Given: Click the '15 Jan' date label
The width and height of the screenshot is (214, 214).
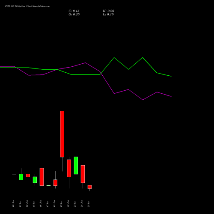Looking at the screenshot, I should [x=34, y=204].
